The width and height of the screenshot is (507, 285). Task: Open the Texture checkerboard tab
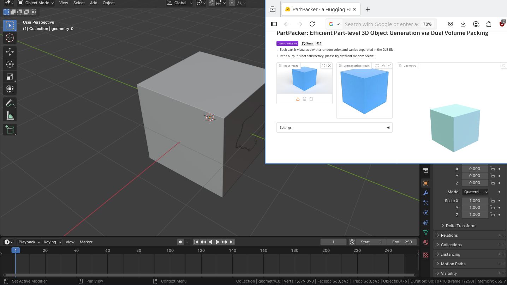(425, 255)
